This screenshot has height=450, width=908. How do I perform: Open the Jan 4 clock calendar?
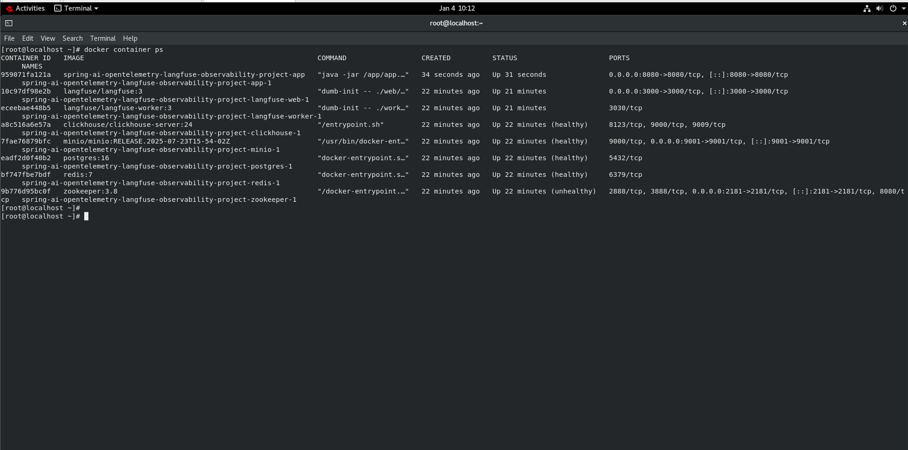[456, 8]
